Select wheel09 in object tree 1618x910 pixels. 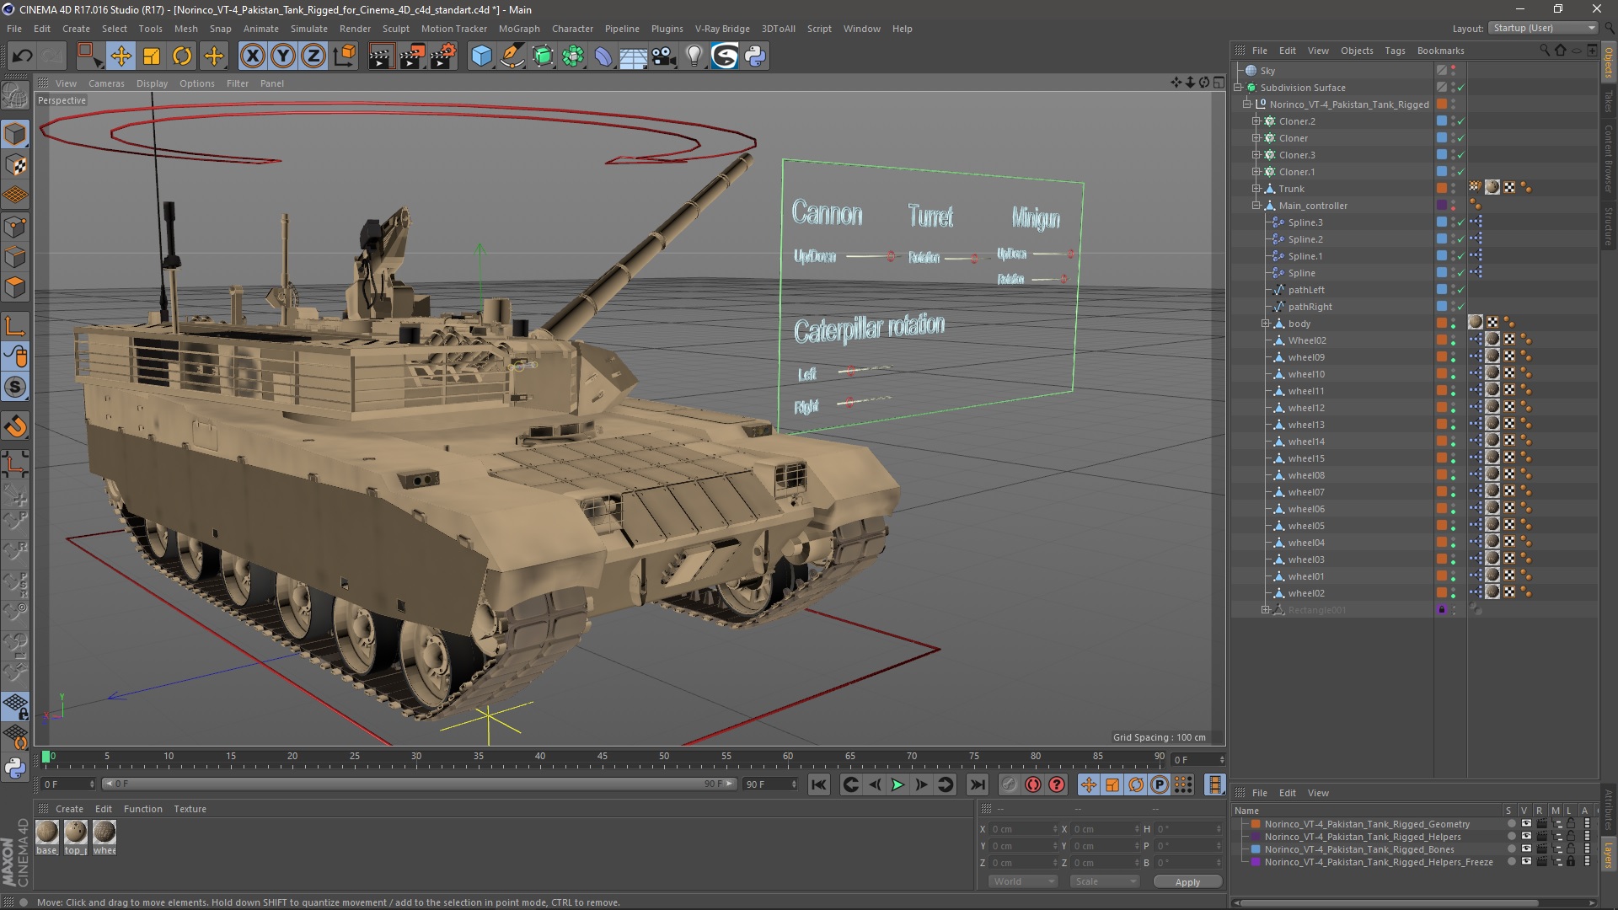coord(1306,357)
